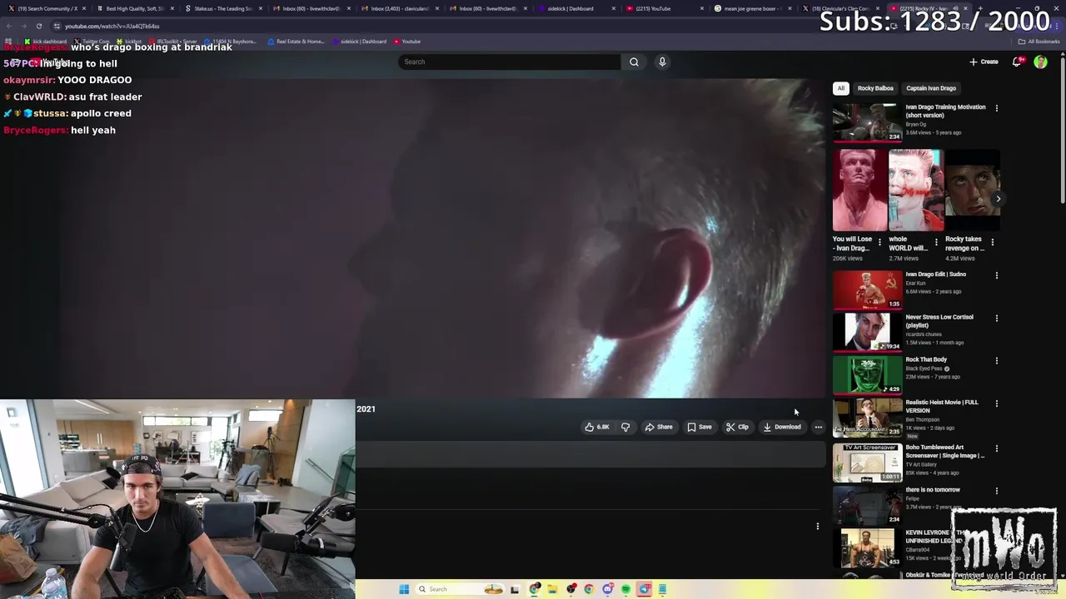Open the All Bookmarks folder
The height and width of the screenshot is (599, 1066).
(1039, 42)
